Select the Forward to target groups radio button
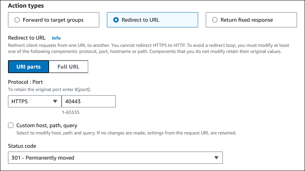 point(17,20)
